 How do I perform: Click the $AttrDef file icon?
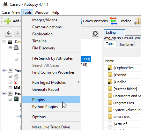pos(110,124)
